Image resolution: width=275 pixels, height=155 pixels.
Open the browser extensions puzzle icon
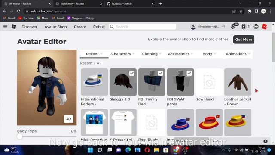[x=249, y=11]
